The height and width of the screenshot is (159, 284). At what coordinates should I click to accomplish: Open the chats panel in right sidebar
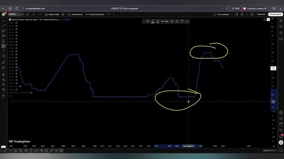[x=281, y=39]
